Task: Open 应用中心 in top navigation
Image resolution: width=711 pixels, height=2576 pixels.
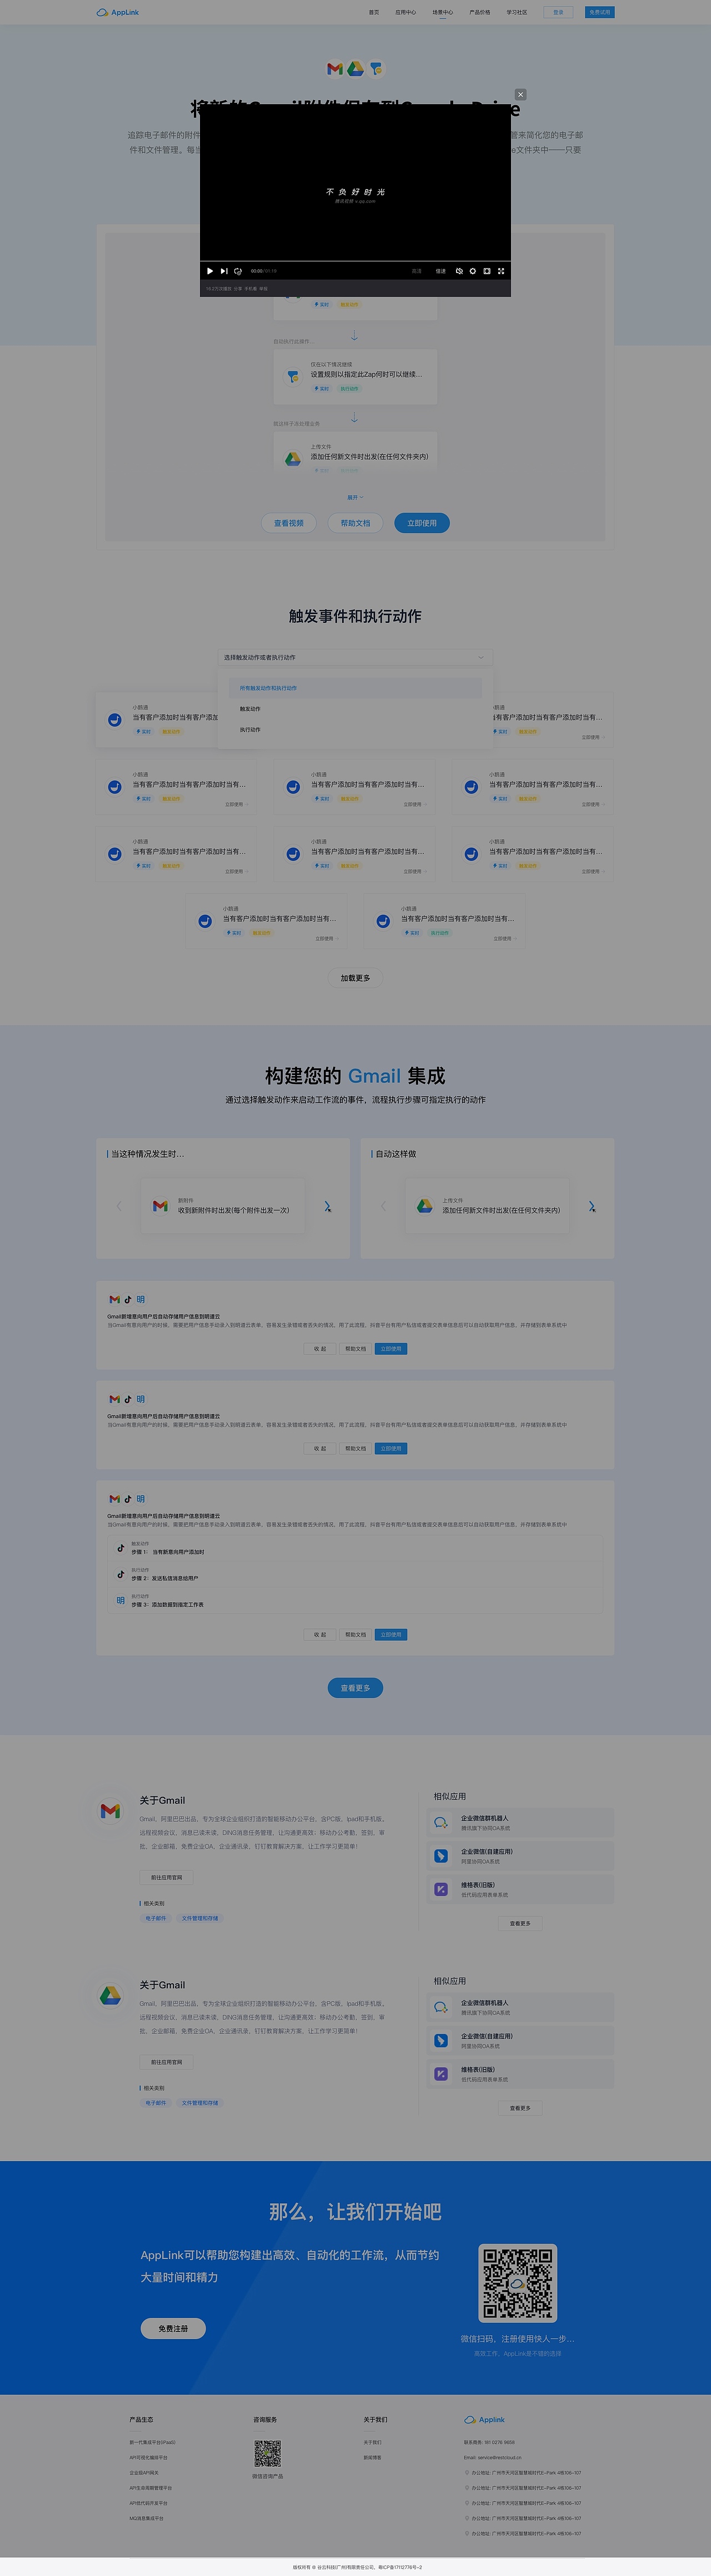Action: tap(405, 12)
